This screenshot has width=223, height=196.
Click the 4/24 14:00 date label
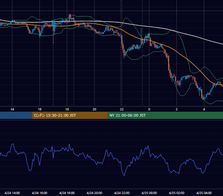(12, 193)
